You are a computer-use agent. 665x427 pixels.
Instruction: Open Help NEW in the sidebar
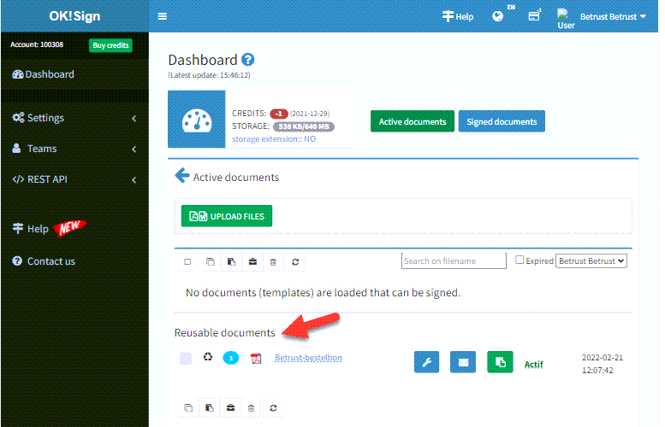49,229
